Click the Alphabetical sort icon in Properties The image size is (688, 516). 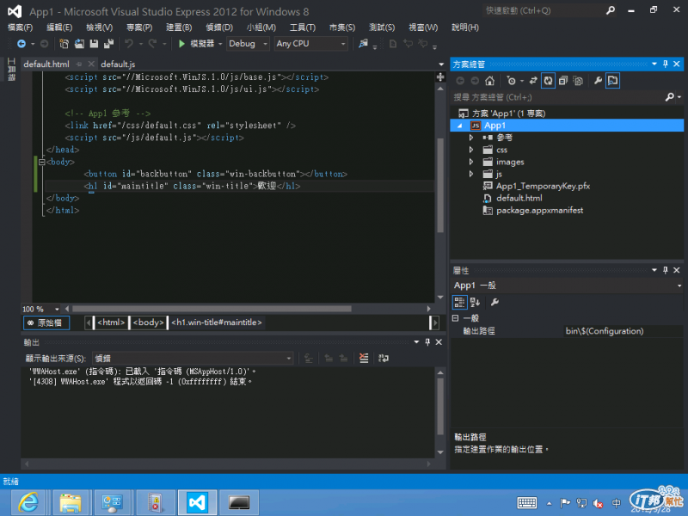click(x=476, y=303)
